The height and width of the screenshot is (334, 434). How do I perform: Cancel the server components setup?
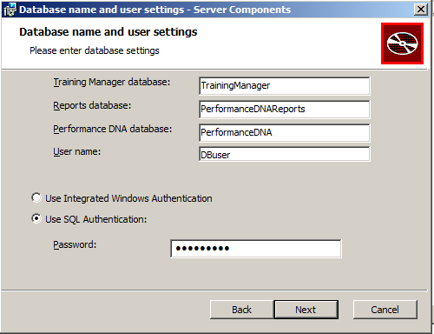point(385,310)
